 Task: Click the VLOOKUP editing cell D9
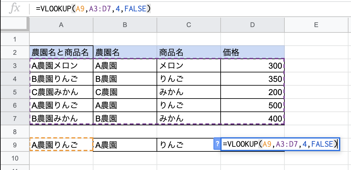click(x=280, y=144)
